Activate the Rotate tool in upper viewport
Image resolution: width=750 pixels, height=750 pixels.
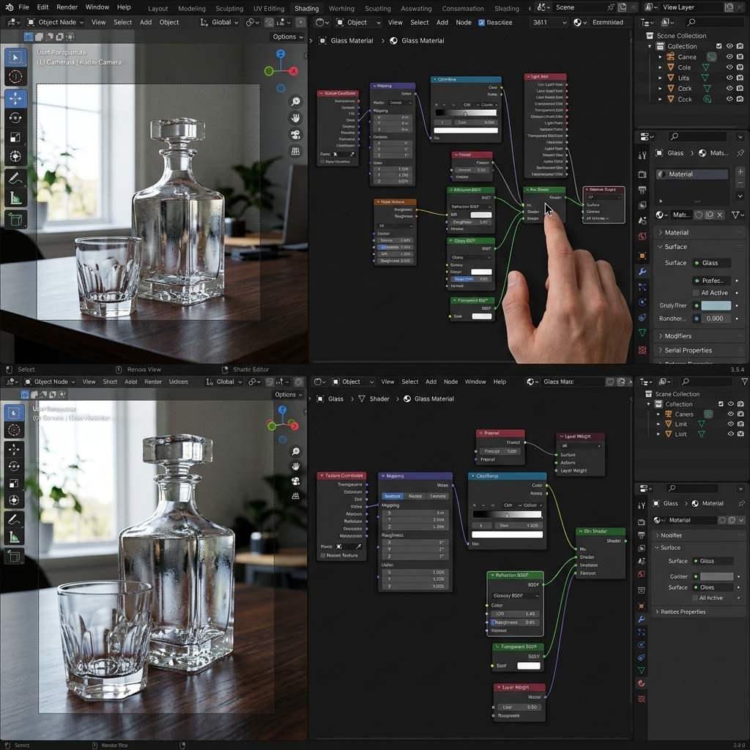15,118
